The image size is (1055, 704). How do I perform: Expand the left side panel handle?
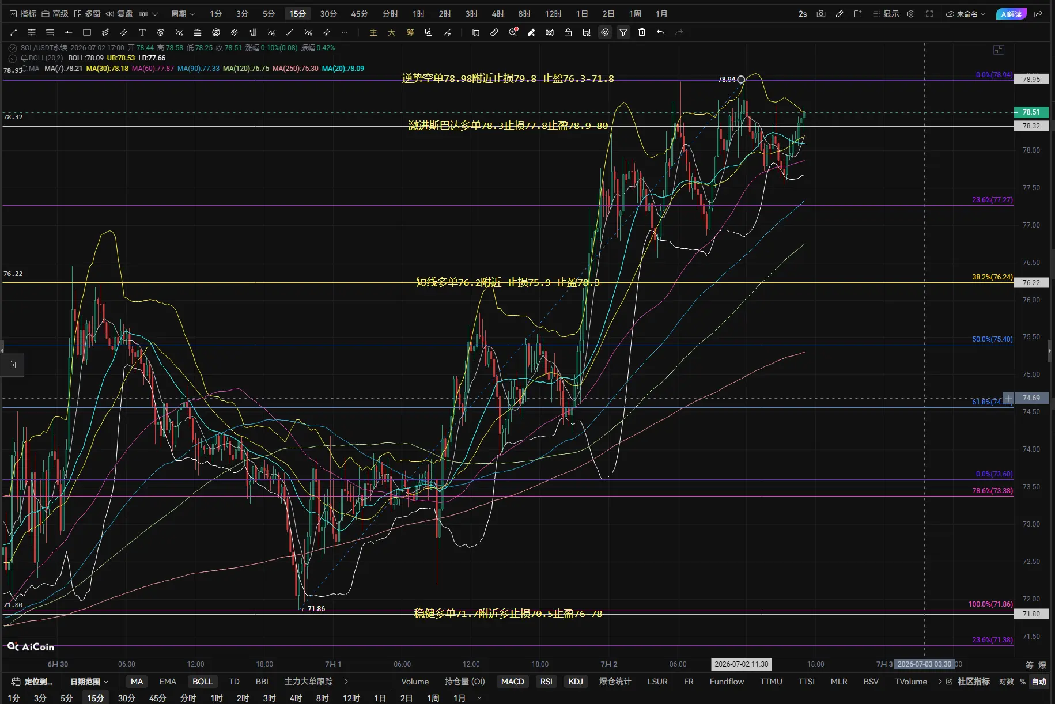click(2, 349)
